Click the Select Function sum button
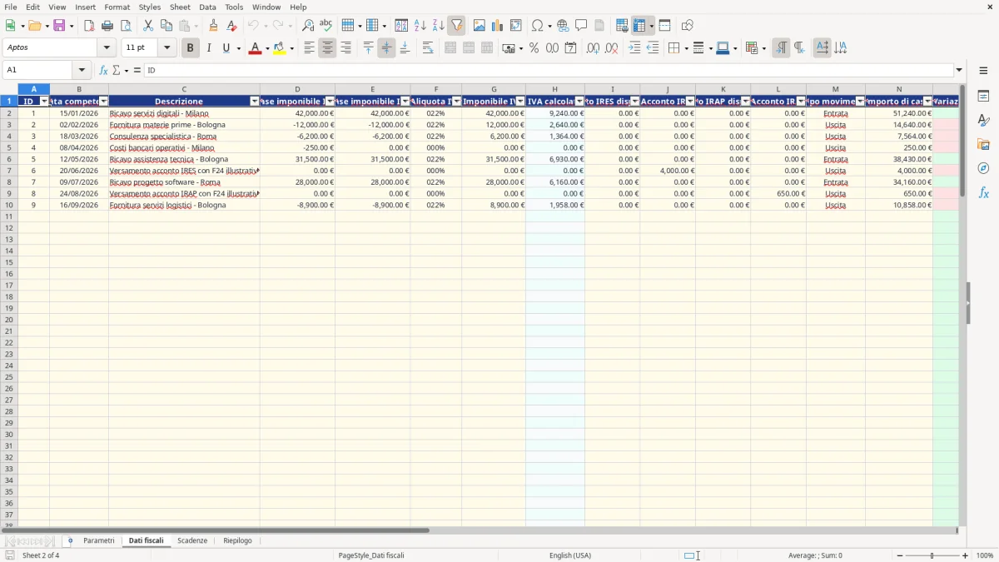 pos(116,71)
